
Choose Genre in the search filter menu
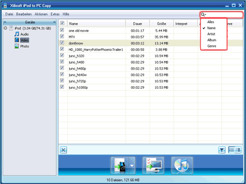pyautogui.click(x=212, y=46)
